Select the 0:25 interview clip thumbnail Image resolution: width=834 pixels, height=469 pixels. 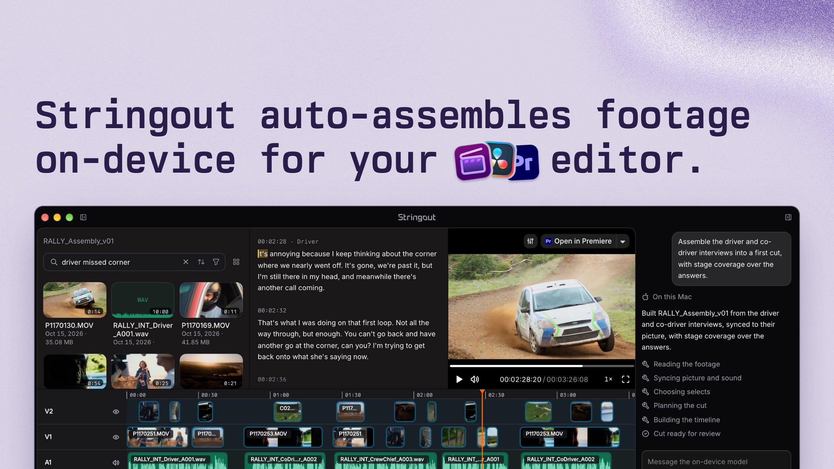click(x=142, y=371)
